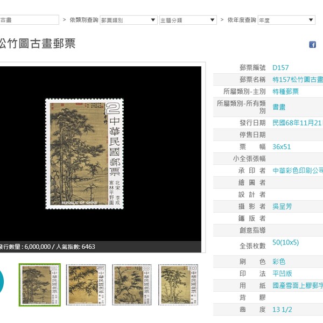Open the 年度 dropdown

click(x=286, y=20)
